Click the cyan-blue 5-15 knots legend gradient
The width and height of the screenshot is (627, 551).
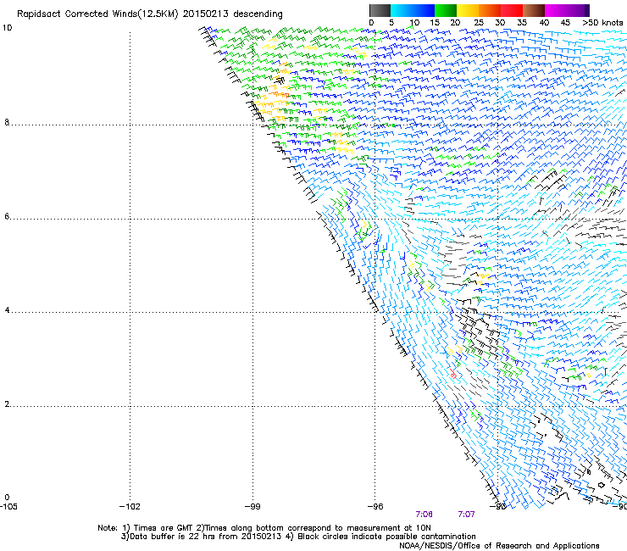[413, 10]
